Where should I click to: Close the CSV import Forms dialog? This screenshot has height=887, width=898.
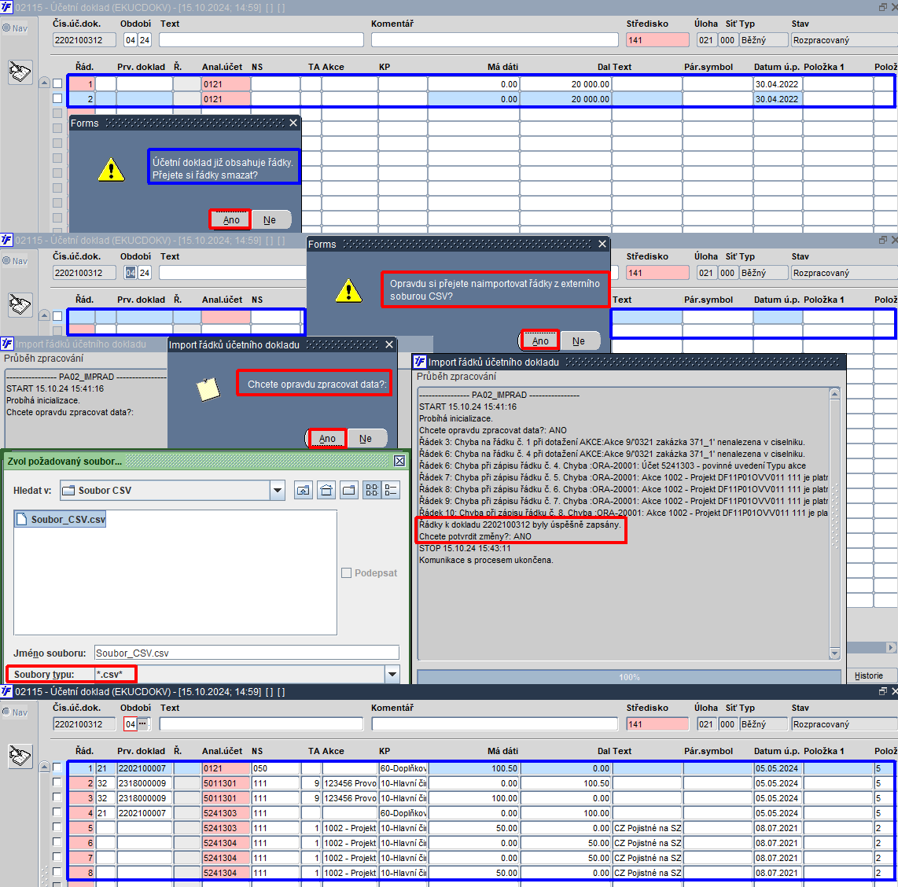(x=602, y=244)
